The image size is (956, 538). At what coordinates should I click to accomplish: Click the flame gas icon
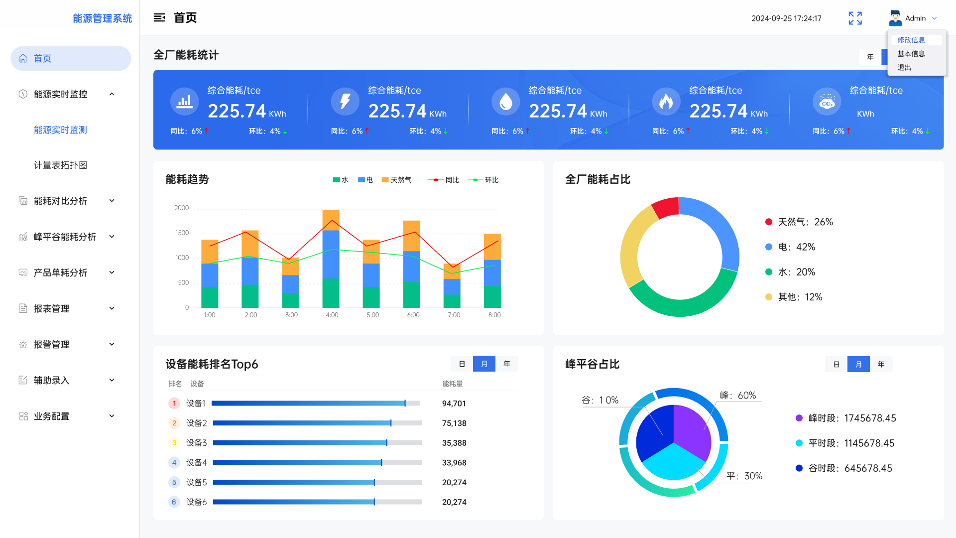[666, 102]
